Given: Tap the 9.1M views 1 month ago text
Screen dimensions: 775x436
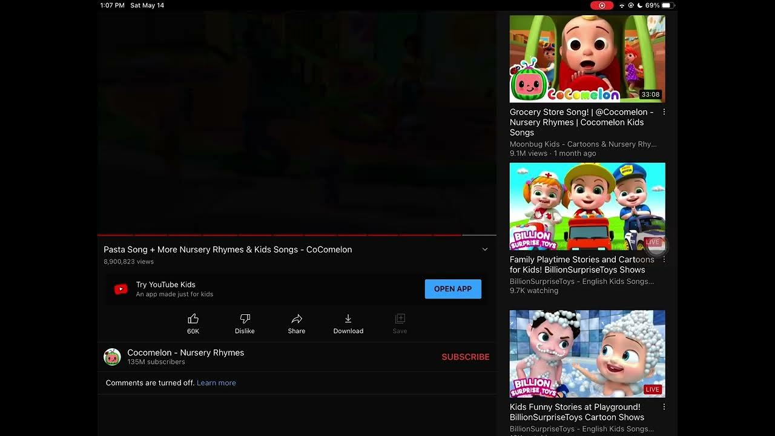Looking at the screenshot, I should point(553,153).
